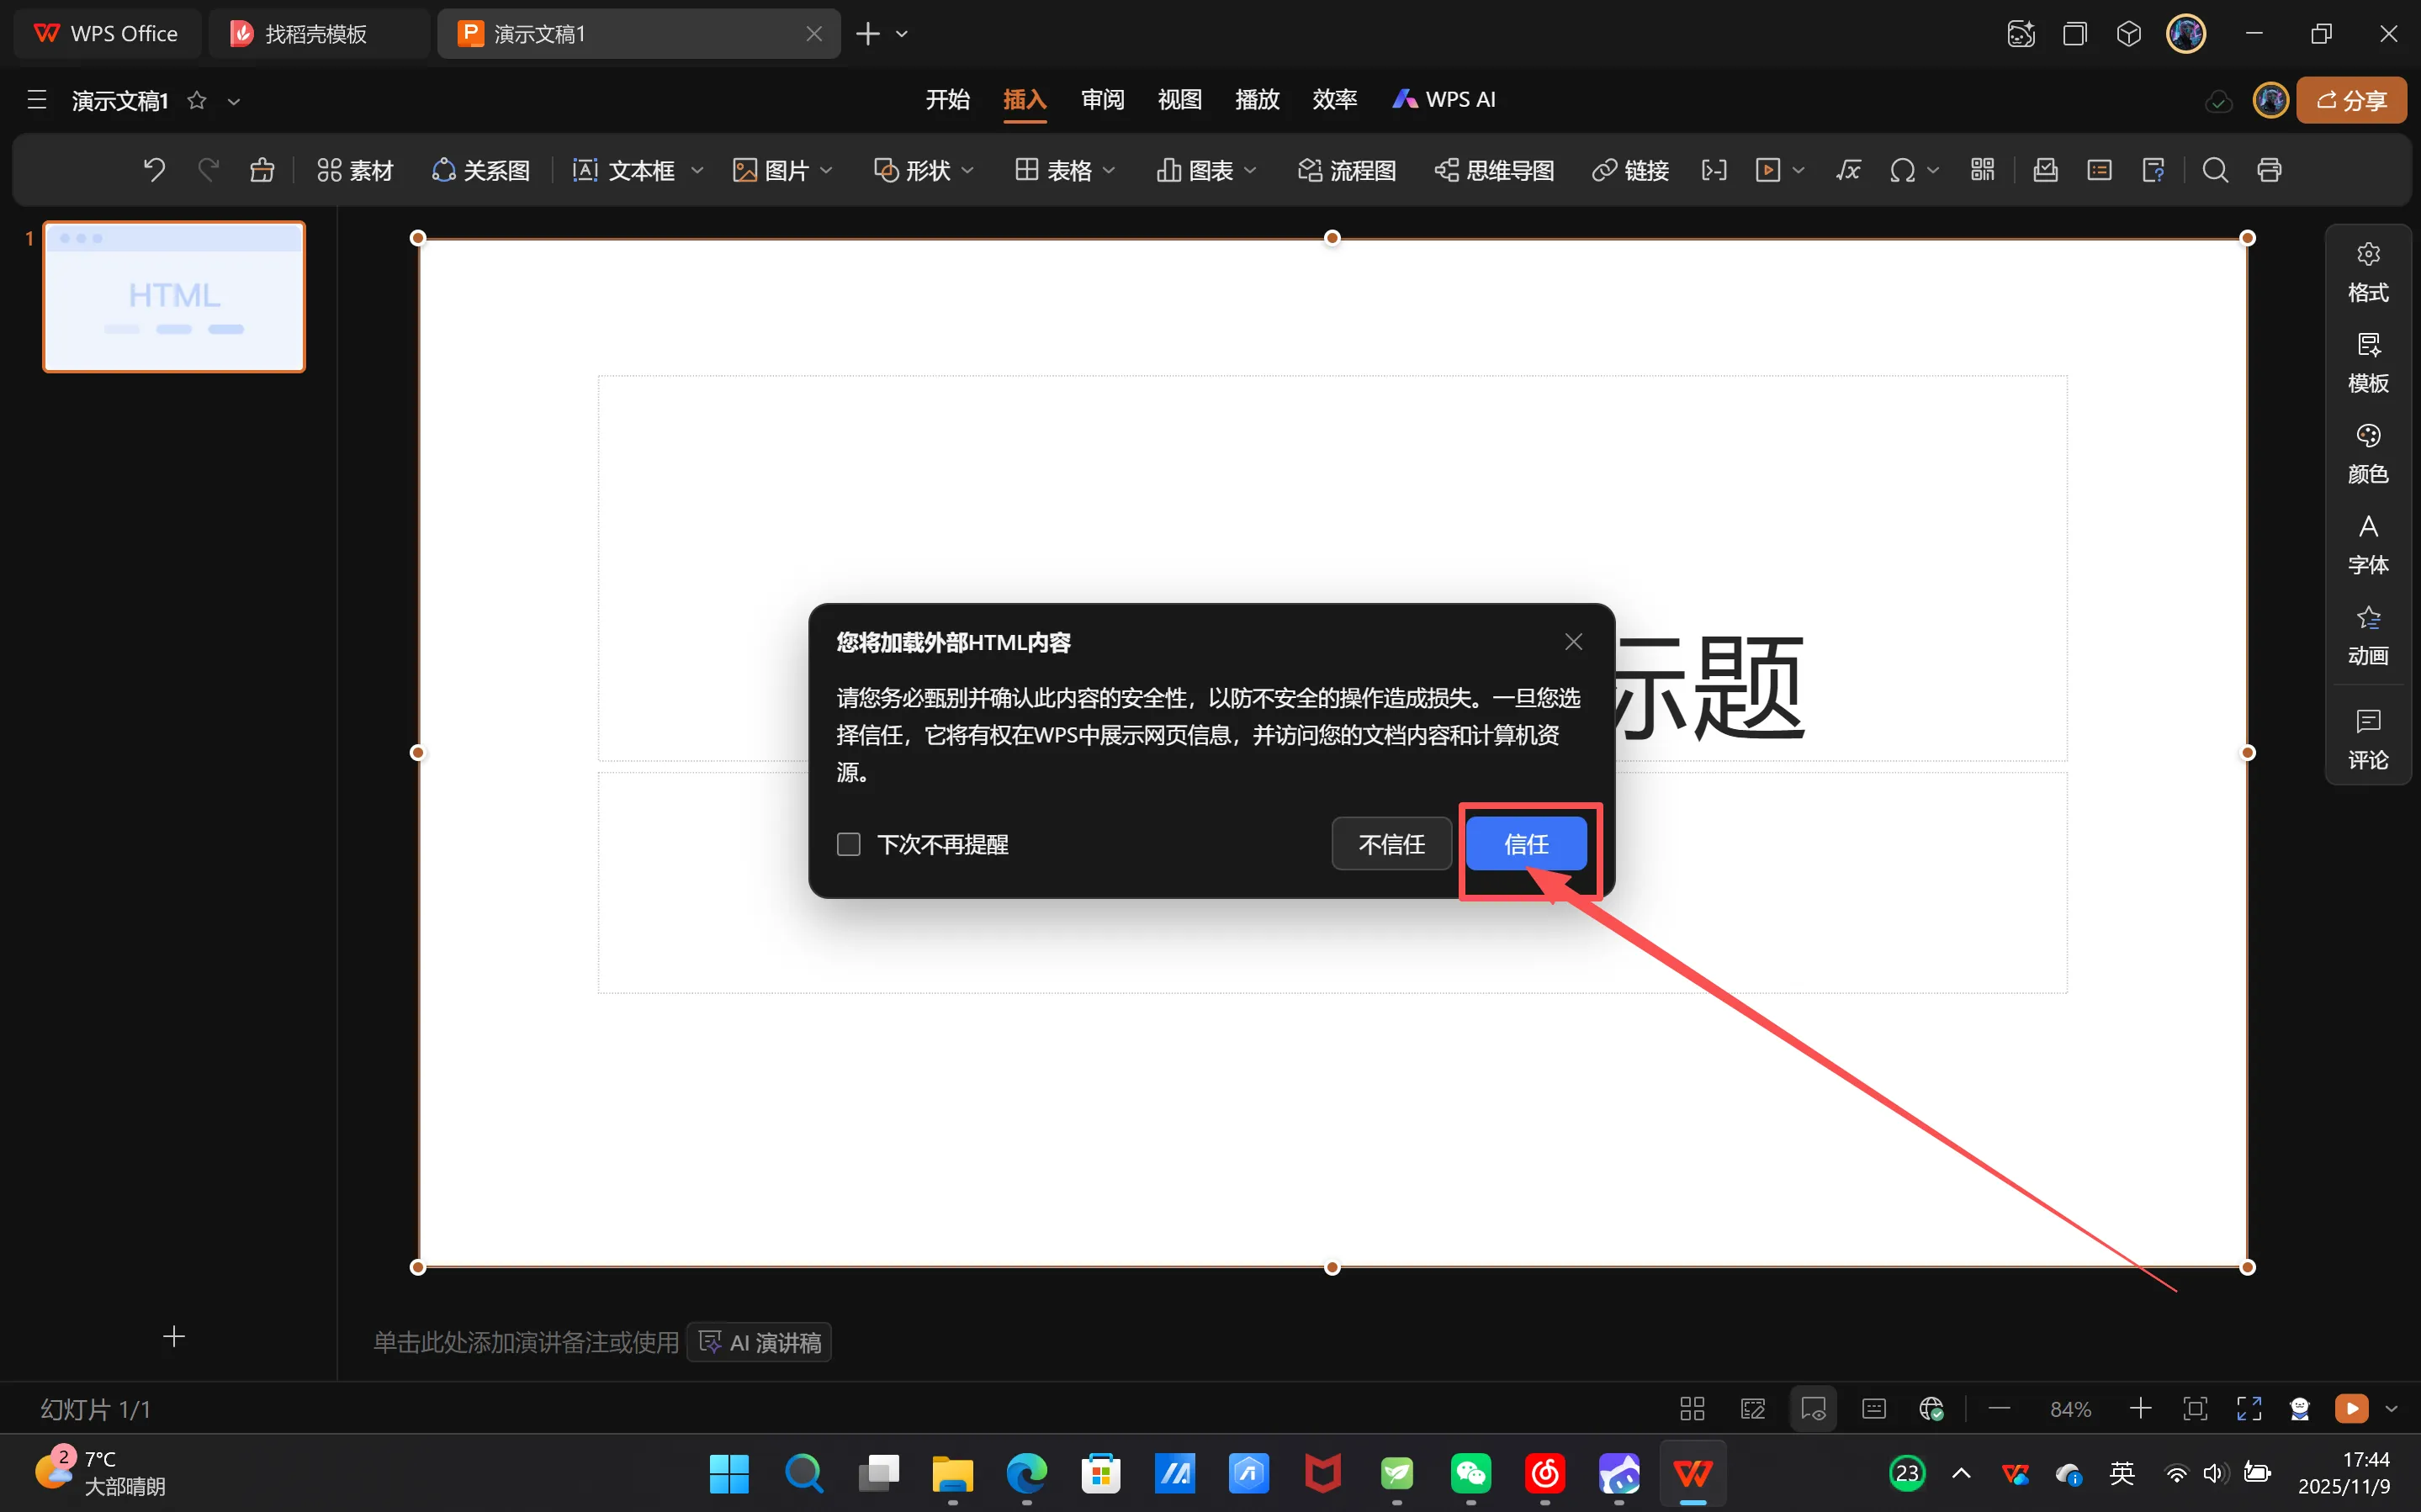Expand the 图片 picture dropdown
Image resolution: width=2421 pixels, height=1512 pixels.
(x=826, y=170)
